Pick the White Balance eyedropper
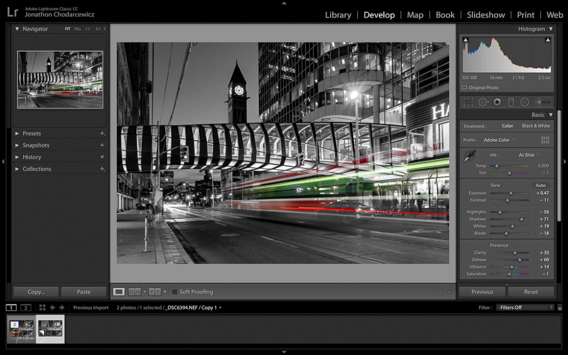568x355 pixels. click(470, 156)
